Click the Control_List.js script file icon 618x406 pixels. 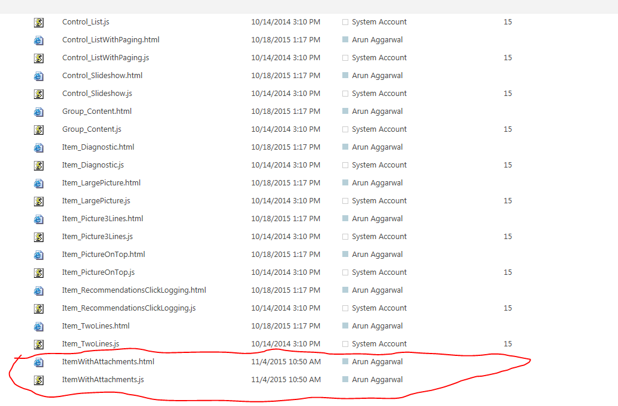39,23
